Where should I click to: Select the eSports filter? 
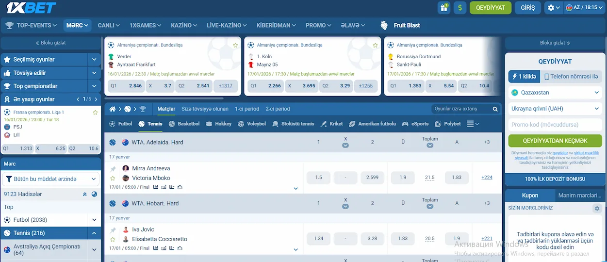415,124
